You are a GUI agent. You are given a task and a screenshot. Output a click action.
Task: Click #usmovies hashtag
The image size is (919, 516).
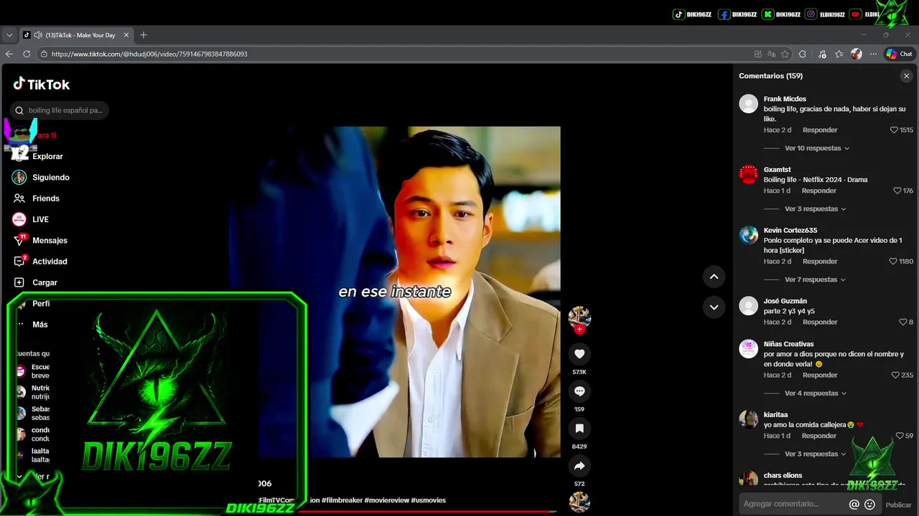[429, 500]
